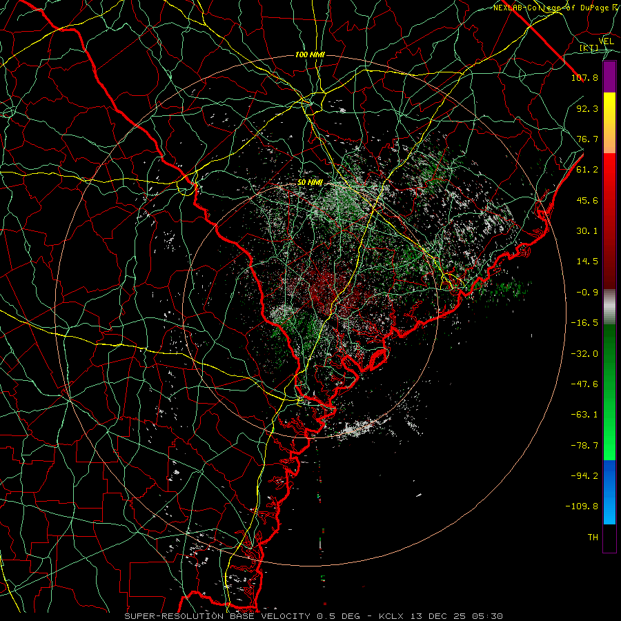Viewport: 621px width, 621px height.
Task: Click the 61.2 velocity scale value
Action: (x=587, y=170)
